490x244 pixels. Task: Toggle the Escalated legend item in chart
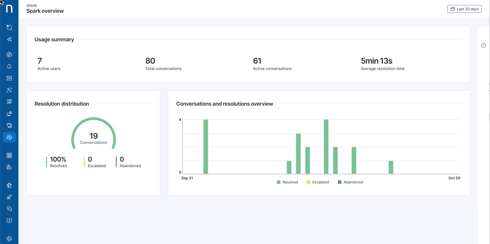click(x=317, y=182)
